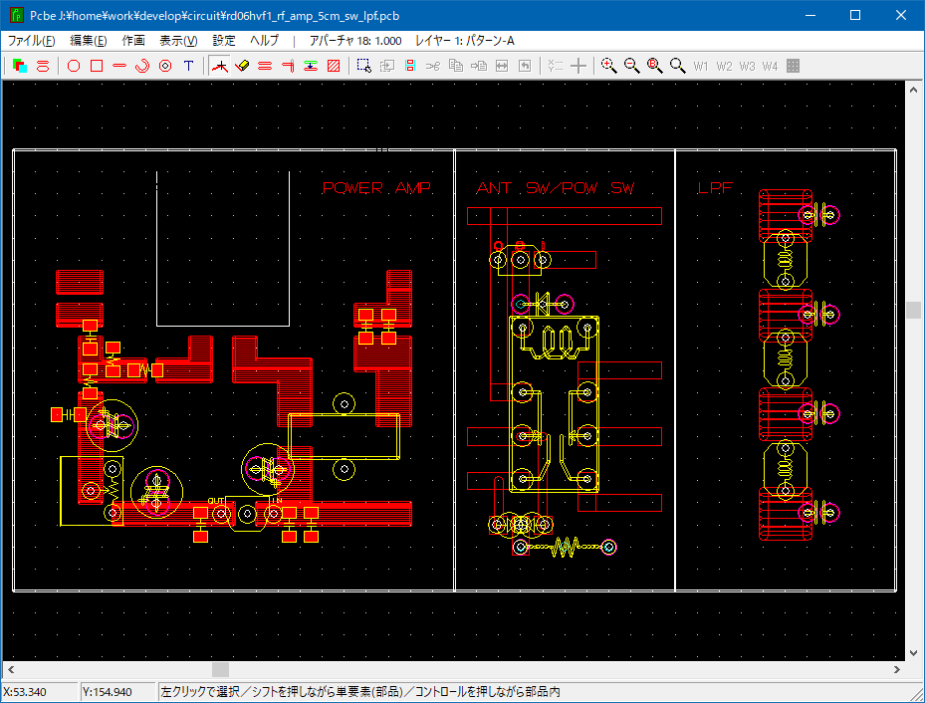Click the vertical scrollbar thumb
The width and height of the screenshot is (925, 703).
pyautogui.click(x=913, y=310)
